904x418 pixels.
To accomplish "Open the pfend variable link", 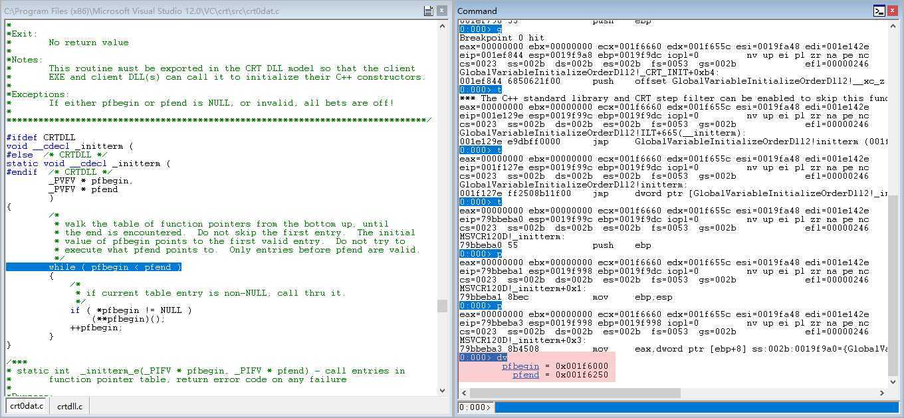I will tap(525, 375).
